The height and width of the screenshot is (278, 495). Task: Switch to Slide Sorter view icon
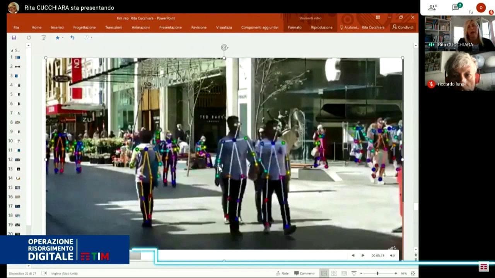(x=334, y=273)
